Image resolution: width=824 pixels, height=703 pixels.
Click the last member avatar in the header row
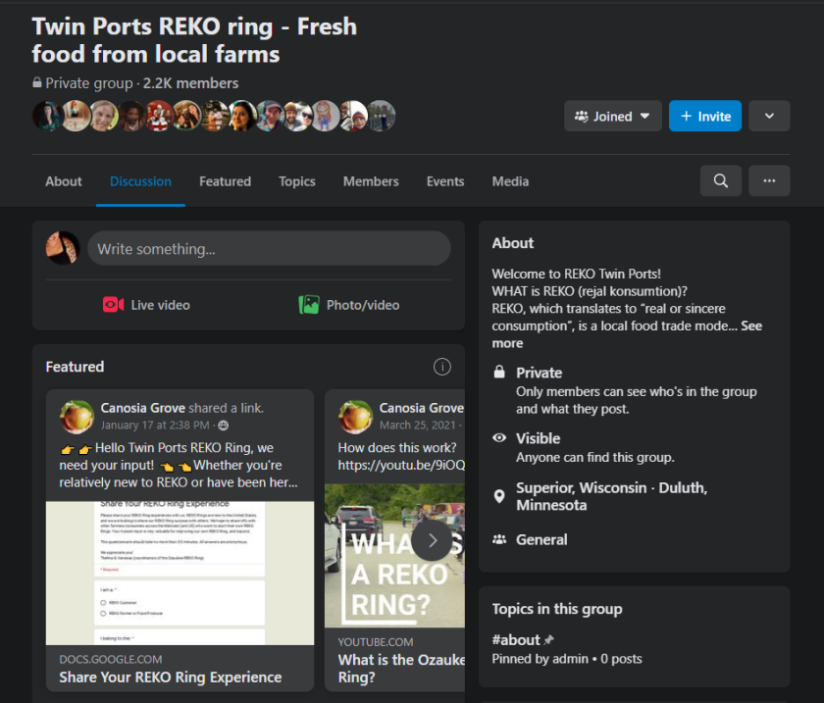(x=381, y=116)
